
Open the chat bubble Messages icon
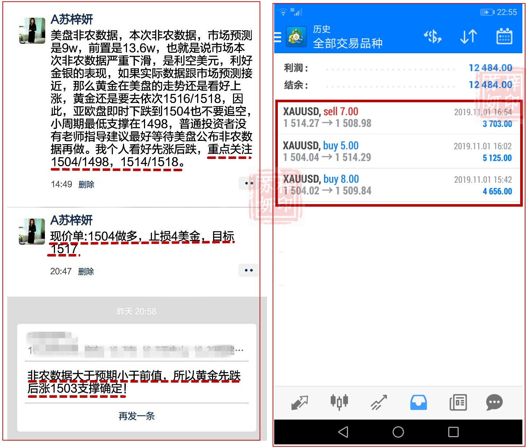pos(495,402)
